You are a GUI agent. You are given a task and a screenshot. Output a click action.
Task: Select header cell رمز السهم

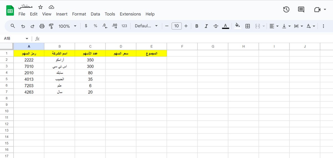pos(29,53)
